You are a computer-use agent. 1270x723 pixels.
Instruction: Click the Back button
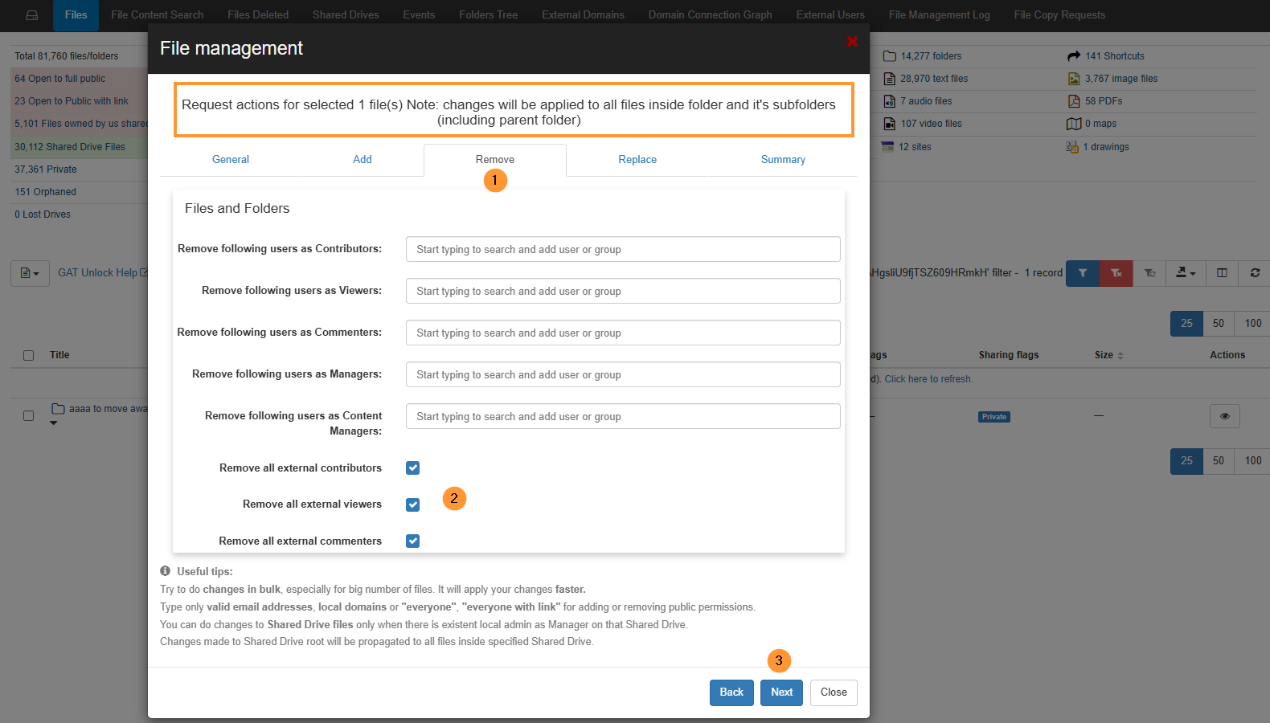click(731, 692)
